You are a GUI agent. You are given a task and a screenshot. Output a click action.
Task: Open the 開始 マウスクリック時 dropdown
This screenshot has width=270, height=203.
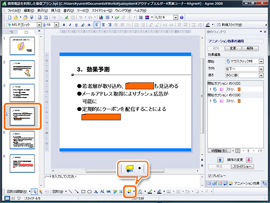pos(261,62)
